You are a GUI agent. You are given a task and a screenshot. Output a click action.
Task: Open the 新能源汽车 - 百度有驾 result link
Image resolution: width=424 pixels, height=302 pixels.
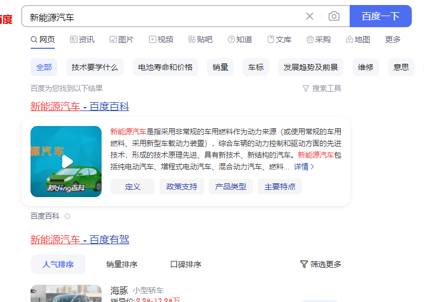(x=80, y=239)
